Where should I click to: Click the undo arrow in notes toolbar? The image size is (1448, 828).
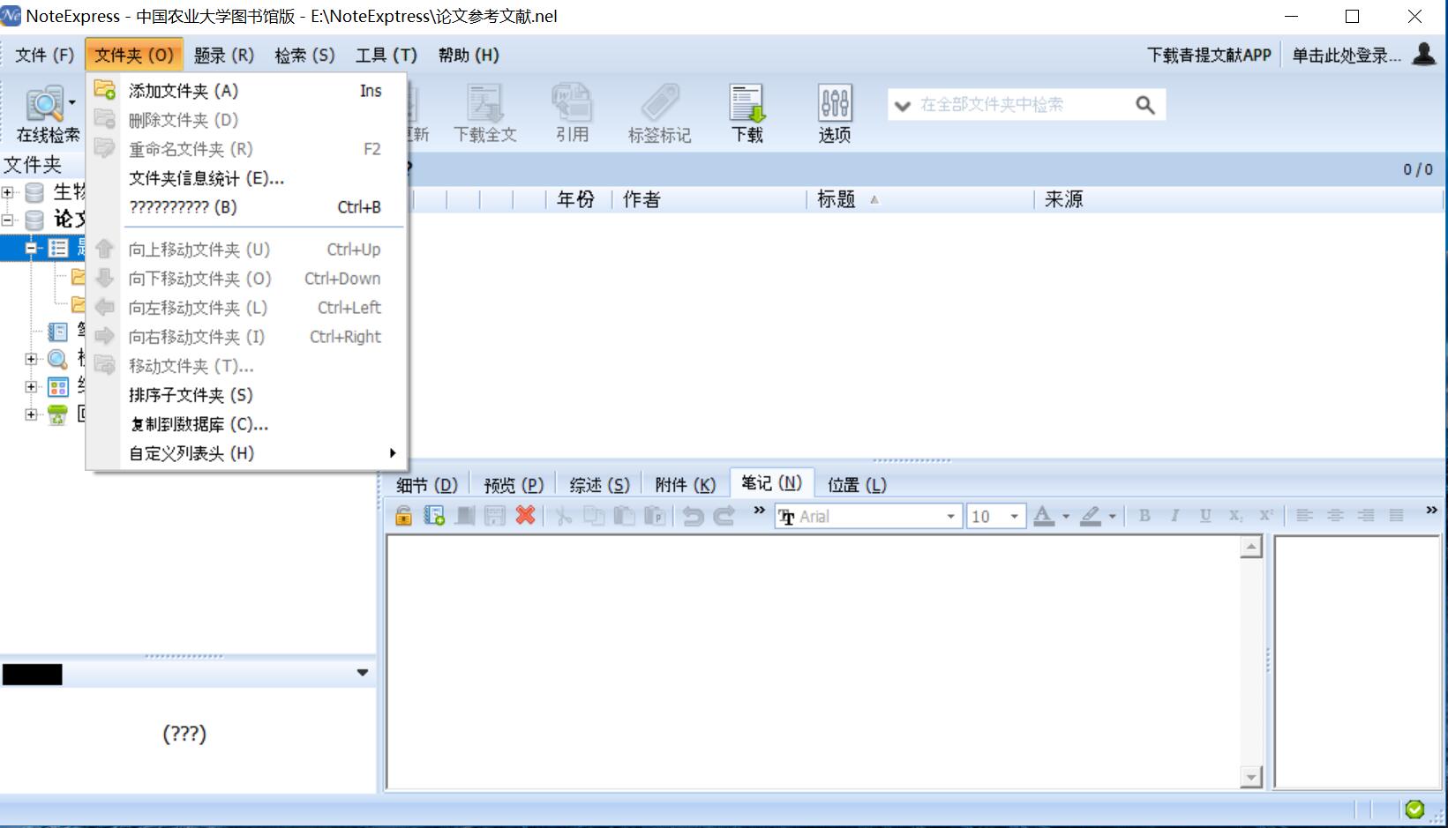[x=694, y=516]
